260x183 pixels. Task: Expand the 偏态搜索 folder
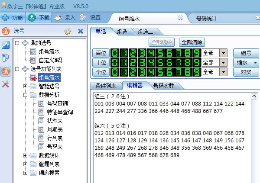tap(25, 173)
